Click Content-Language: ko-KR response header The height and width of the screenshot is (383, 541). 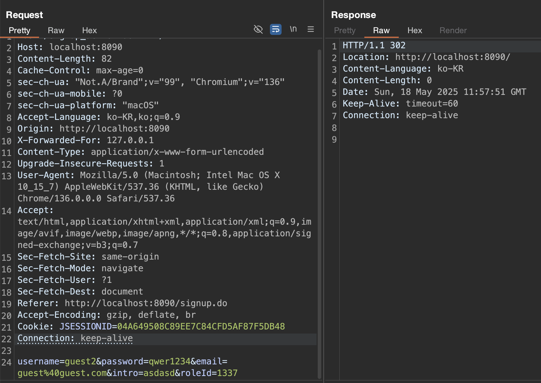(x=403, y=69)
